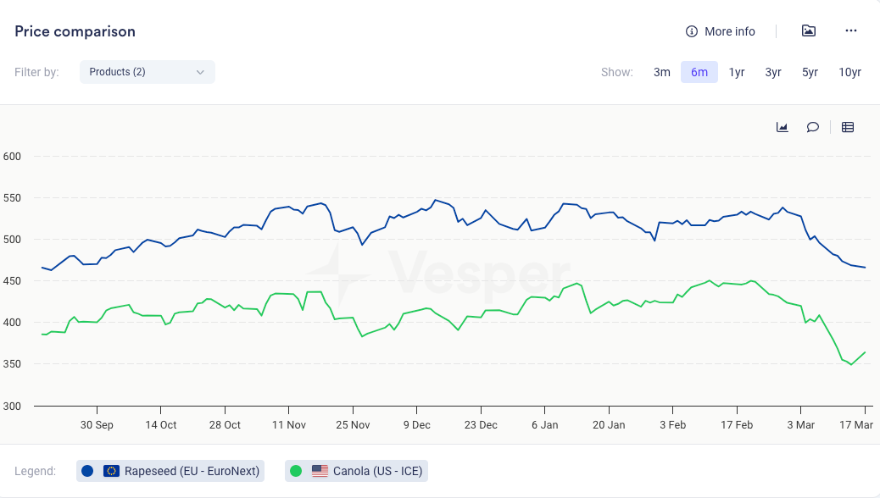This screenshot has height=498, width=880.
Task: Click the comment bubble icon
Action: [x=812, y=127]
